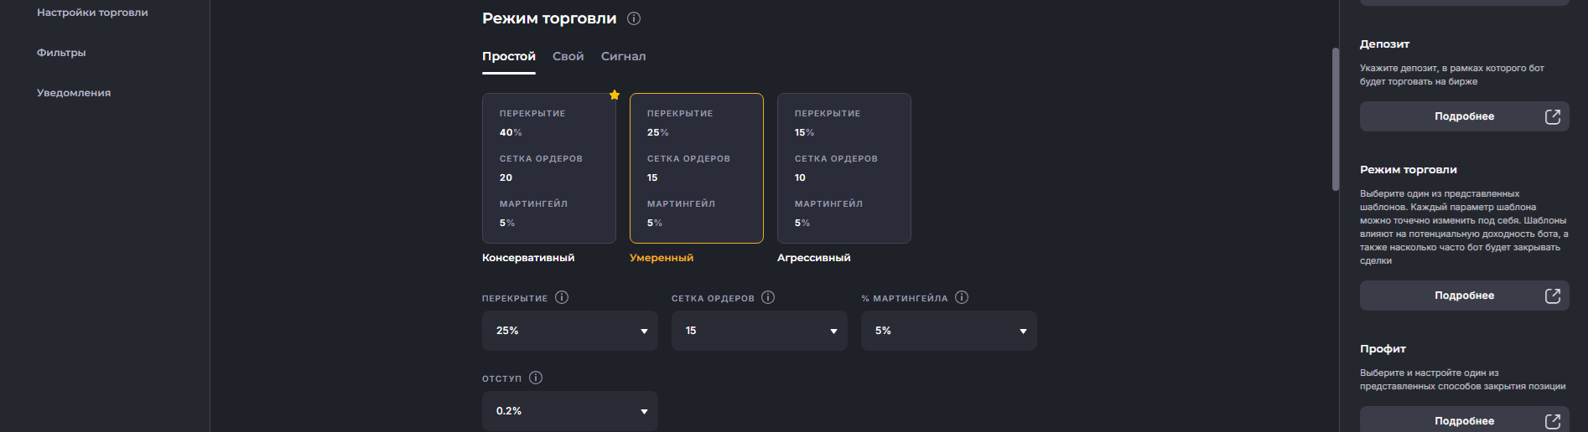
Task: Open info icon next to Режим торговли heading
Action: click(x=634, y=18)
